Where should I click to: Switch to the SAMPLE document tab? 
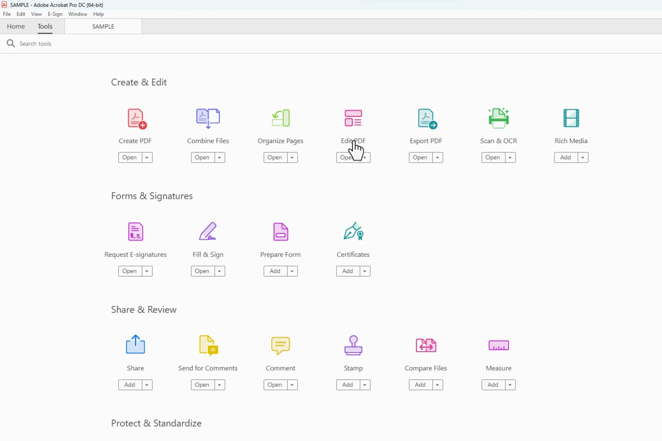point(103,26)
